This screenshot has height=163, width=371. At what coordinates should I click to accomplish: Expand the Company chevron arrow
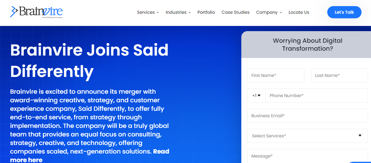pos(281,13)
